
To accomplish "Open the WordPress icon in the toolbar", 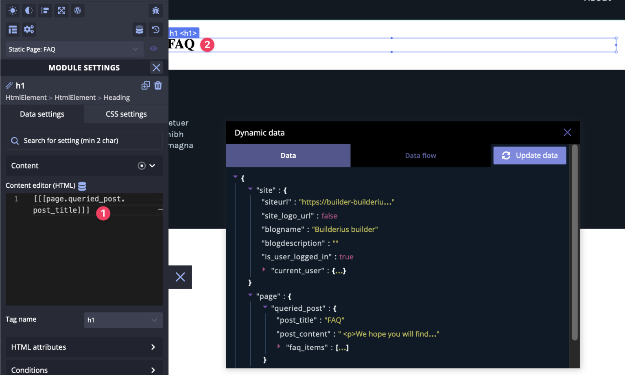I will (x=78, y=10).
